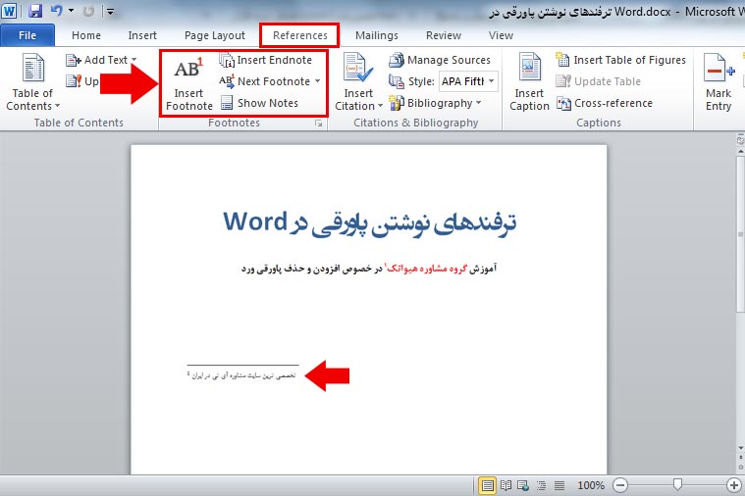Open Manage Sources
Image resolution: width=745 pixels, height=496 pixels.
440,60
